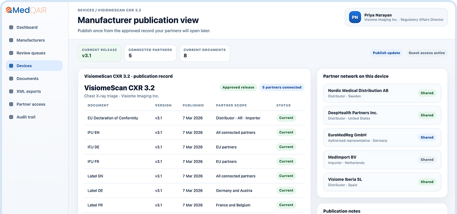Open Priya Narayan profile card

point(396,17)
